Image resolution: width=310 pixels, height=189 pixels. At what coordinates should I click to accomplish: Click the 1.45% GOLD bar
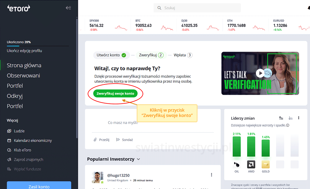click(265, 148)
